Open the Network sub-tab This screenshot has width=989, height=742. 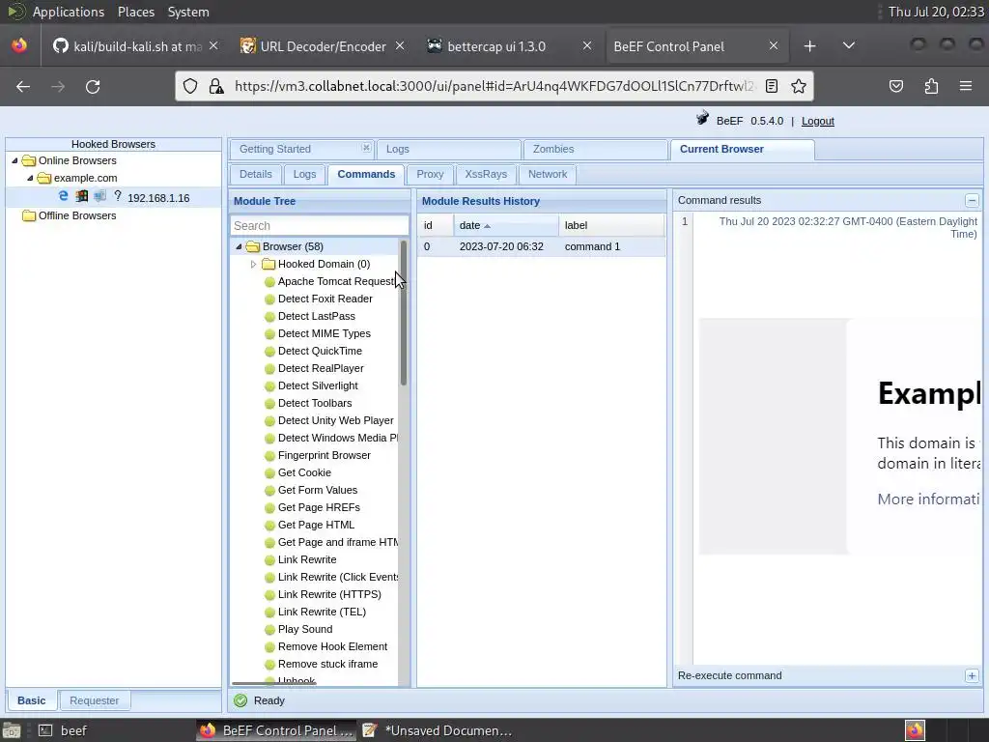tap(548, 174)
